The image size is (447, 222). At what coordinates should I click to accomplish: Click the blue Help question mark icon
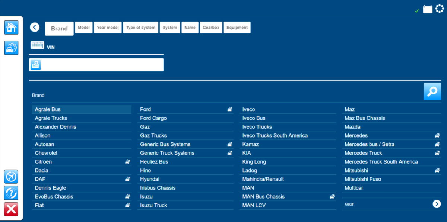(11, 193)
